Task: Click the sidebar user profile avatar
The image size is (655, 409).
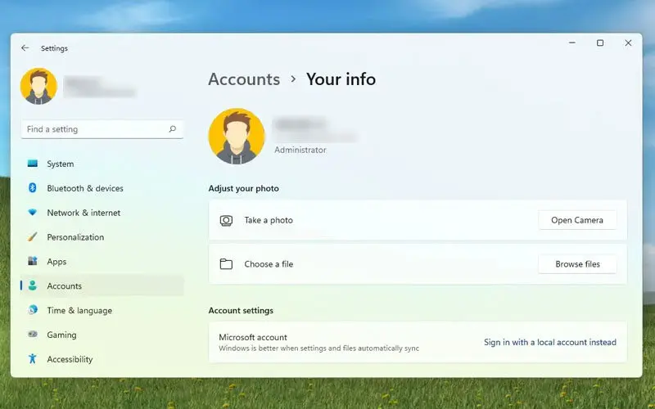Action: pyautogui.click(x=38, y=86)
